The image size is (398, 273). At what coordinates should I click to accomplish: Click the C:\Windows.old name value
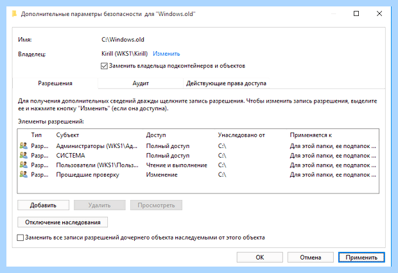point(123,40)
